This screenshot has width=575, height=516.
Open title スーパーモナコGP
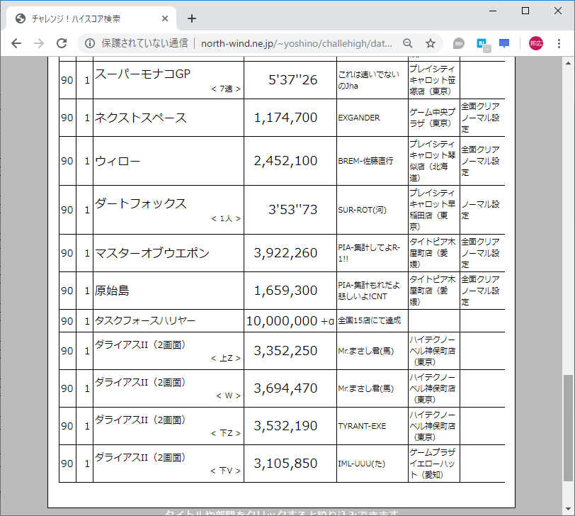tap(142, 74)
